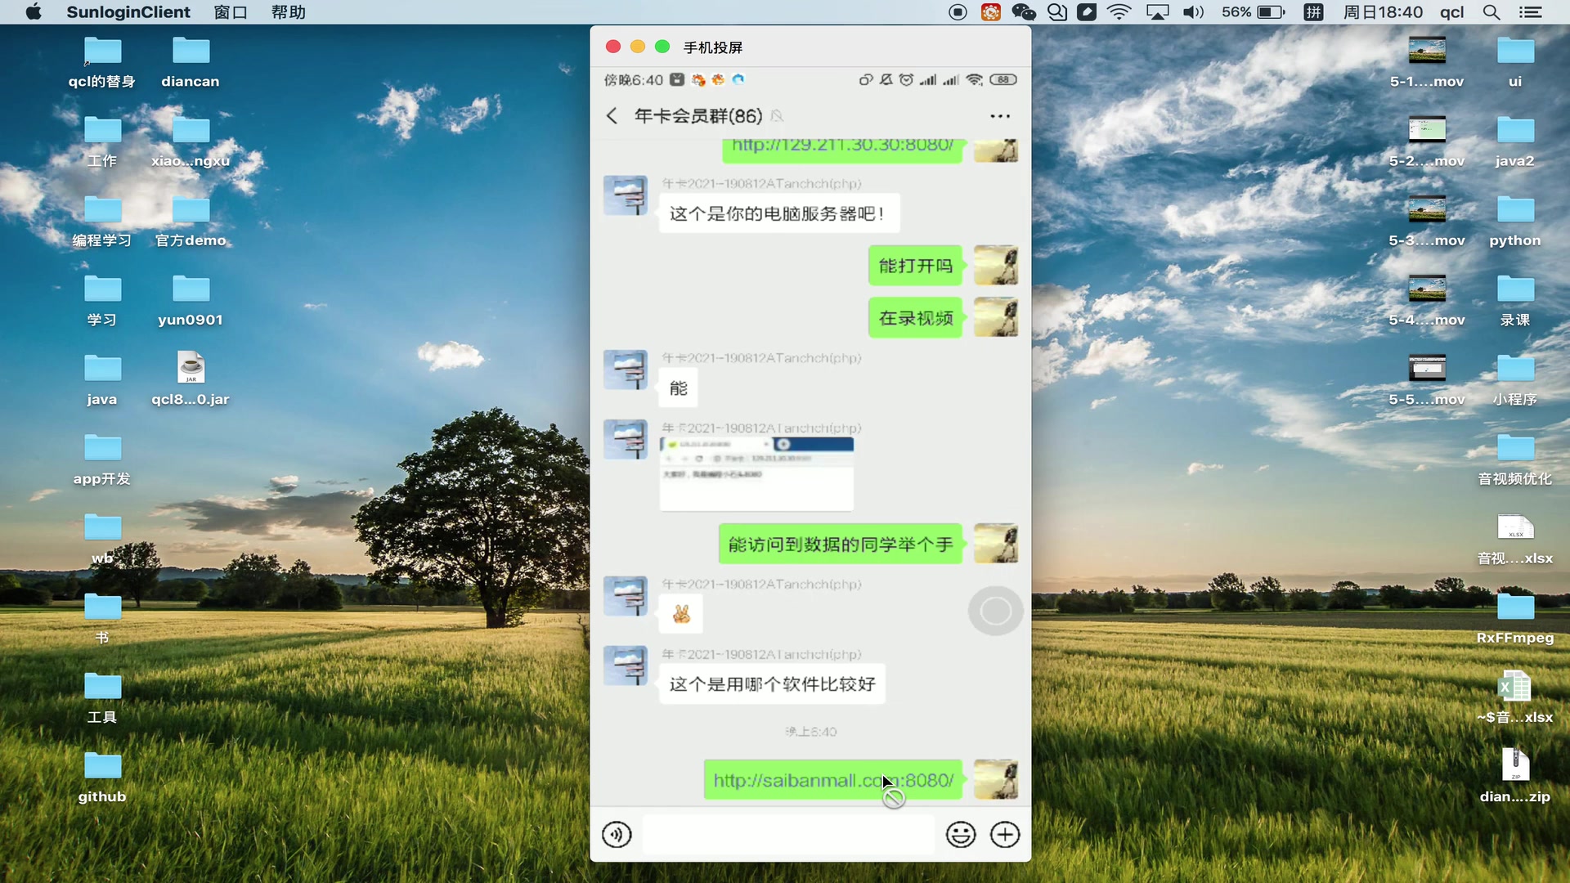Click the SunloginClient icon in macOS menu bar
Viewport: 1570px width, 883px height.
click(x=128, y=12)
